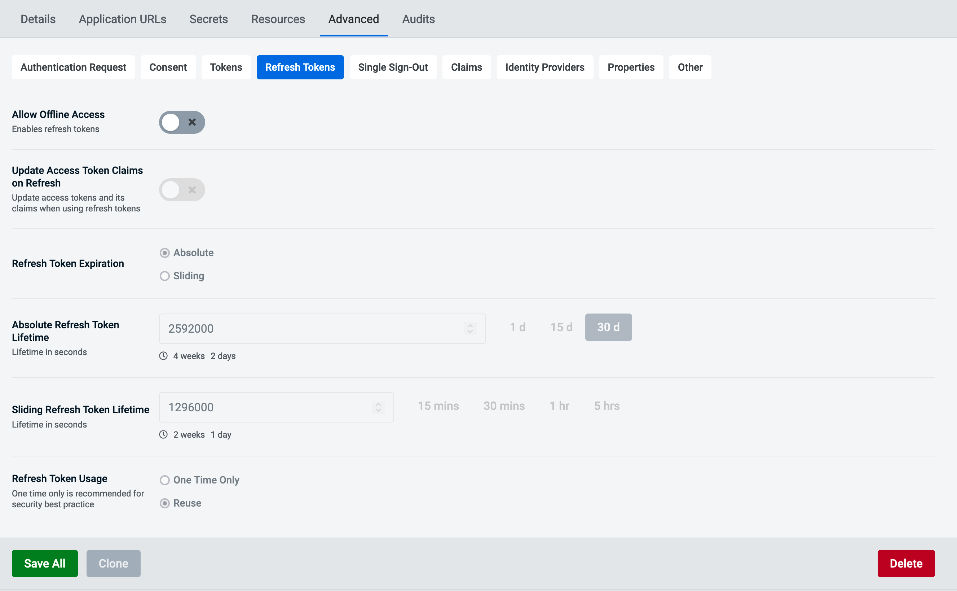Enable the Allow Offline Access toggle

coord(182,122)
